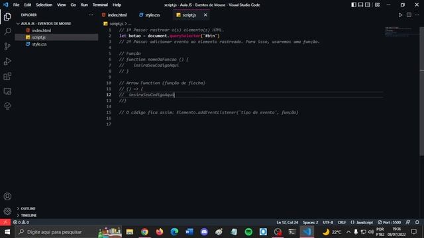The width and height of the screenshot is (424, 238).
Task: Open the Extensions view
Action: click(7, 77)
